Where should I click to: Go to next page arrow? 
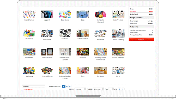(123, 89)
